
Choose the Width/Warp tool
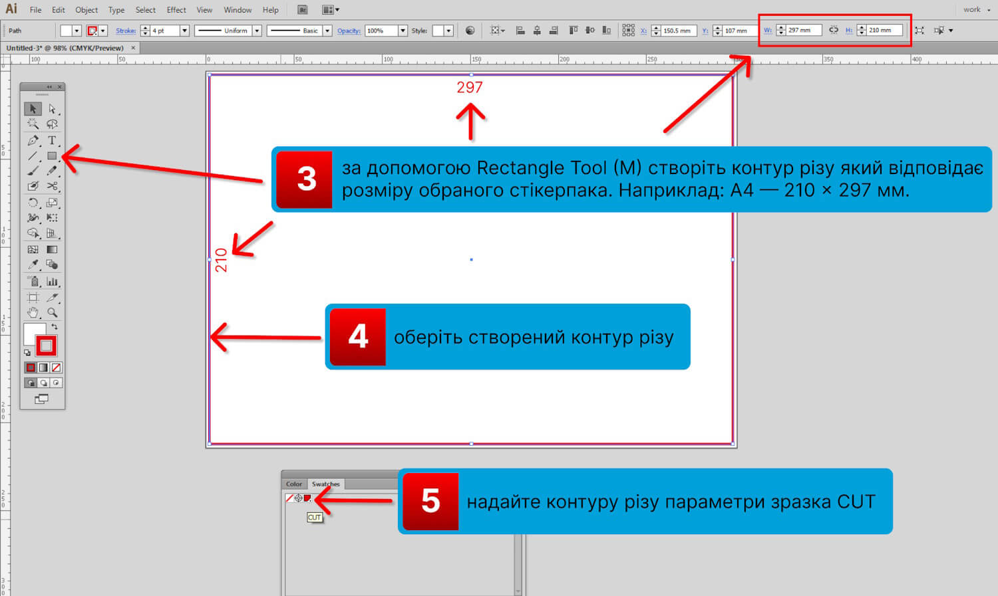(x=33, y=218)
